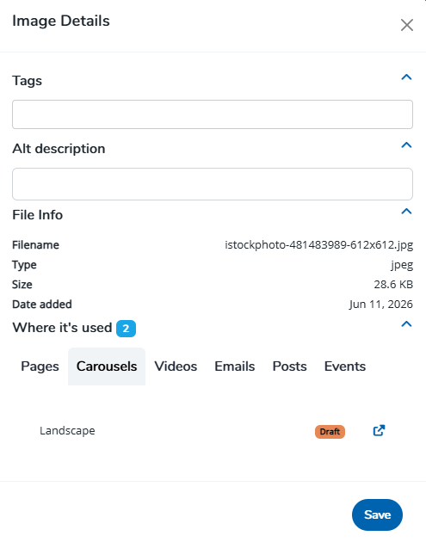The image size is (426, 542).
Task: Collapse the Alt description section
Action: click(406, 145)
